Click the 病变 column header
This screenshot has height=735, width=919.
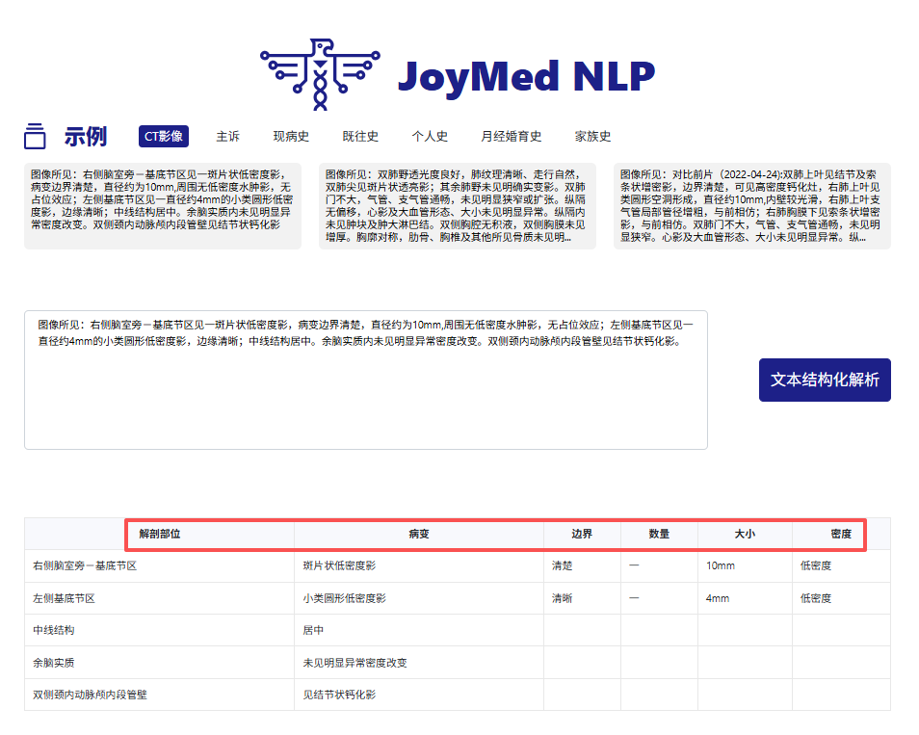tap(419, 534)
